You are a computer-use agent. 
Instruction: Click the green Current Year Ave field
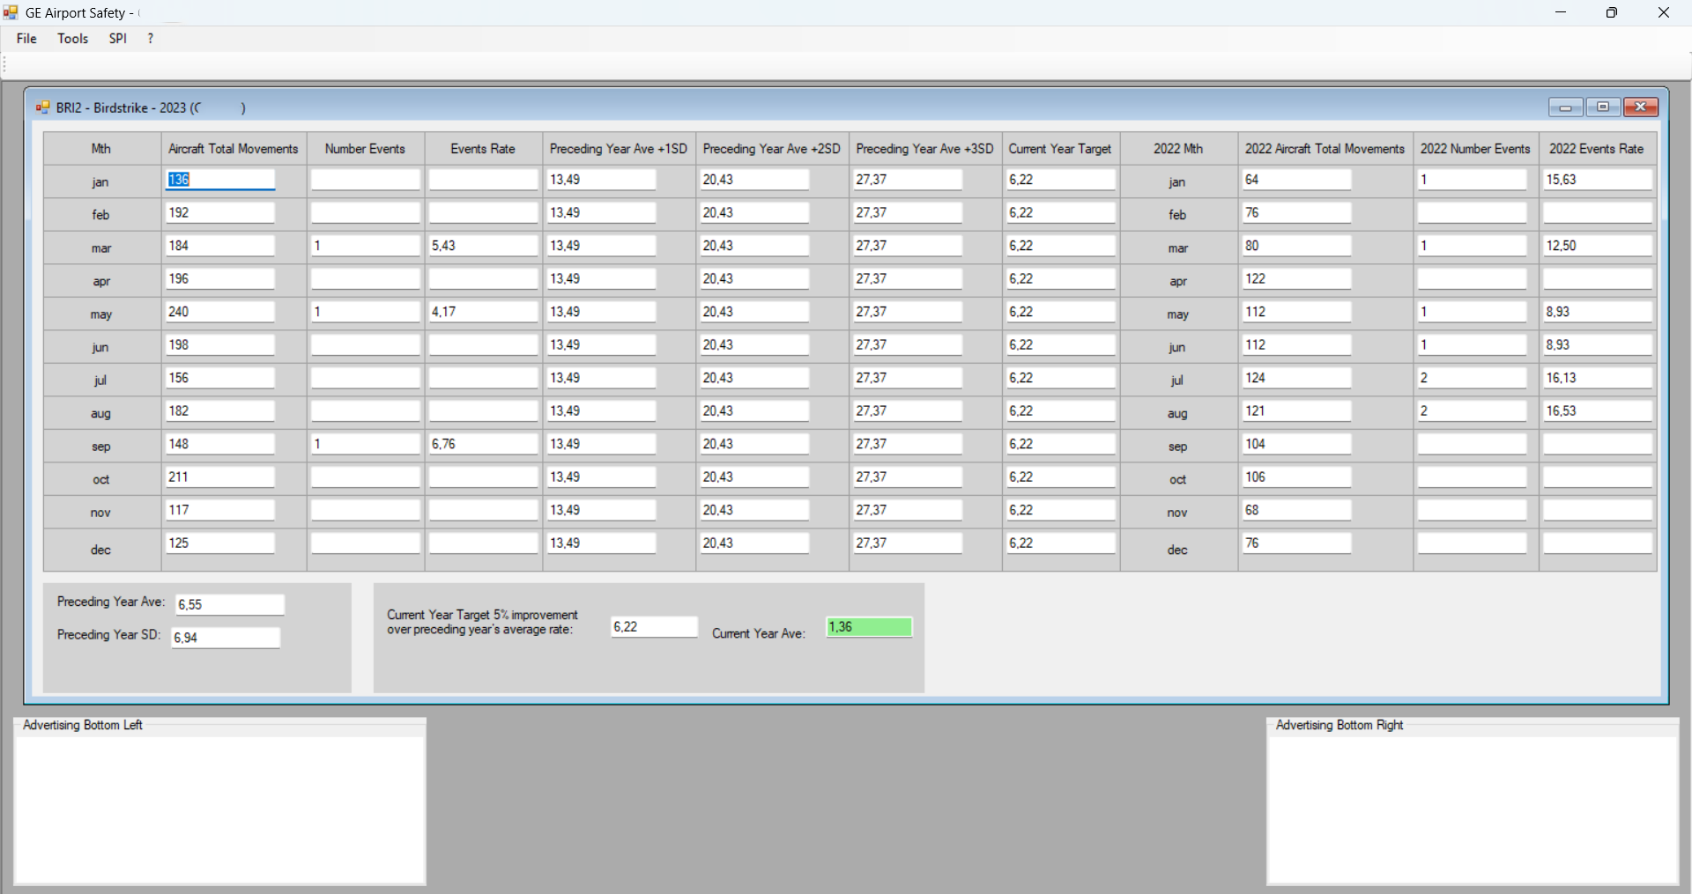pyautogui.click(x=868, y=627)
